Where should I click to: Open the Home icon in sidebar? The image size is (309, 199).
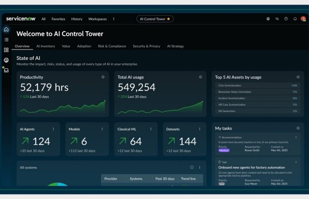6,30
